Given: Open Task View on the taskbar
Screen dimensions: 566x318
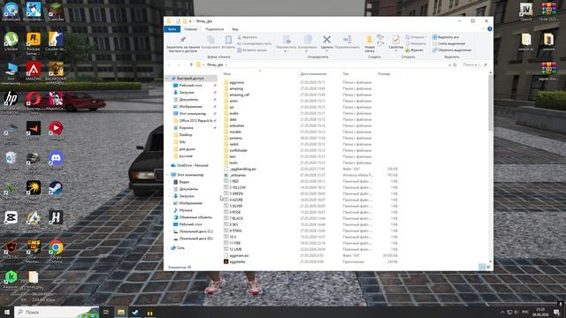Looking at the screenshot, I should click(106, 312).
